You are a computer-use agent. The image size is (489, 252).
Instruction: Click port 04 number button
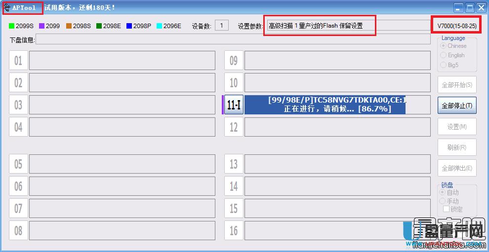[x=18, y=127]
